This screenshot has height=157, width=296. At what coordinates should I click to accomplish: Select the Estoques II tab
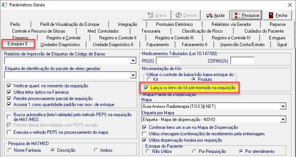(x=18, y=44)
